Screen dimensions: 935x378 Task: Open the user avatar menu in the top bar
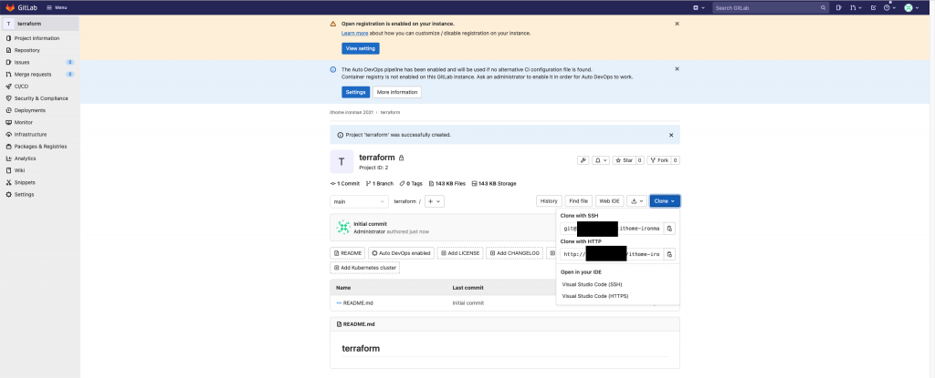pos(911,7)
